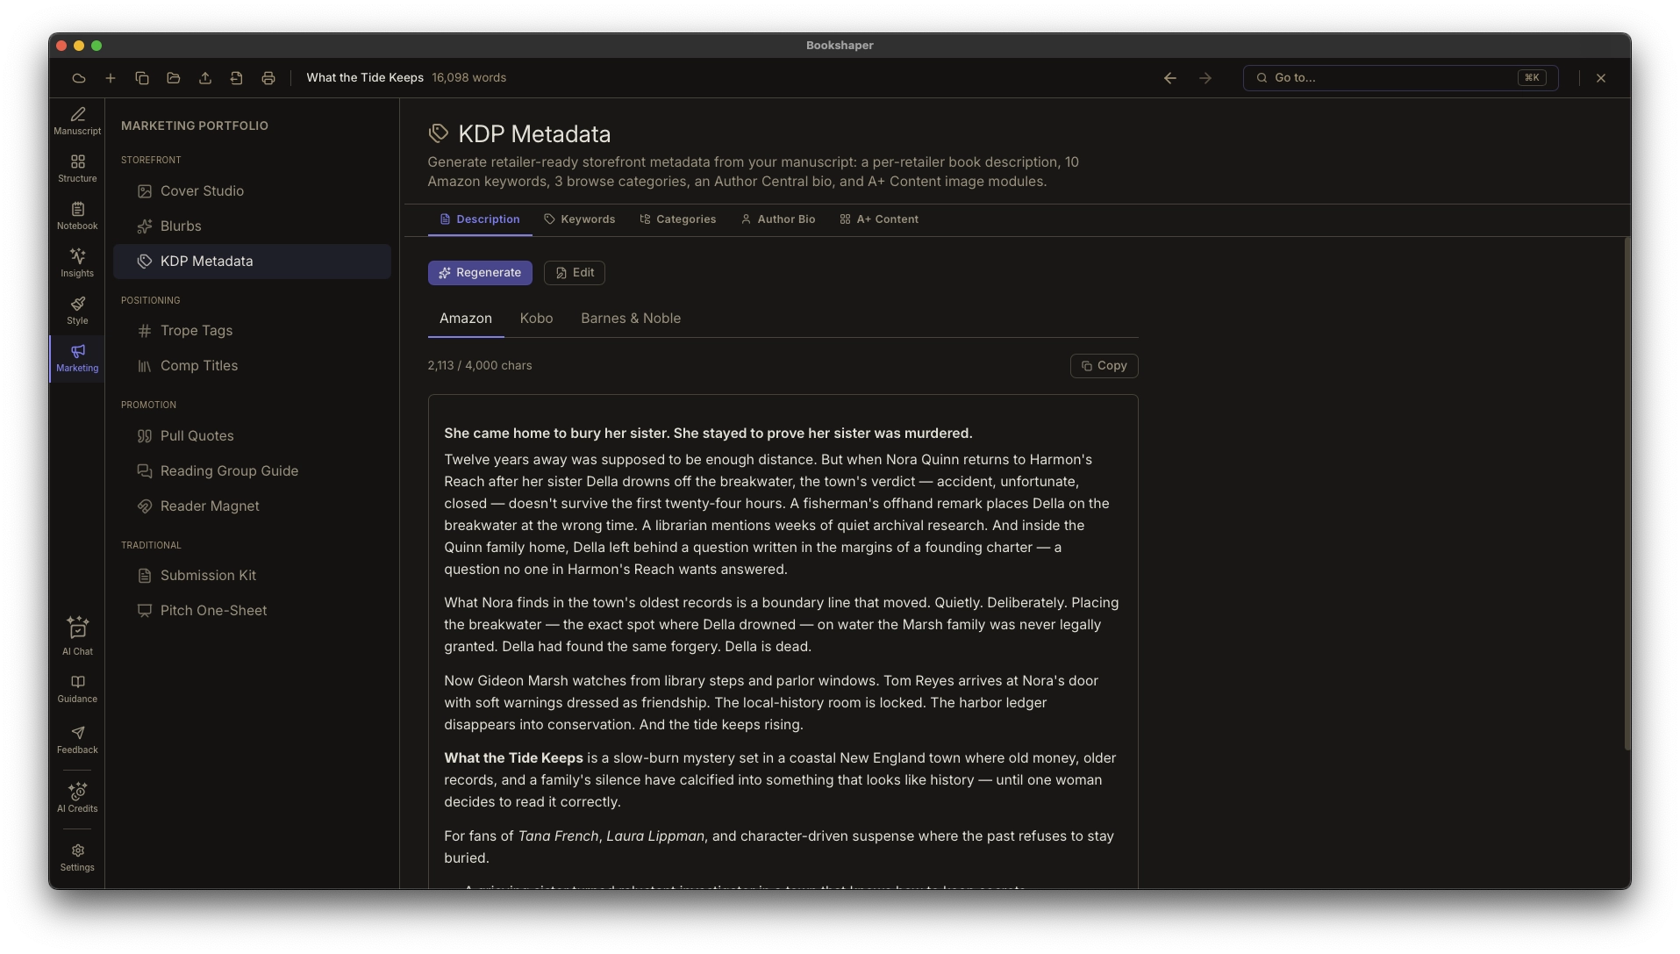Click the Regenerate button
The width and height of the screenshot is (1680, 954).
(x=480, y=273)
